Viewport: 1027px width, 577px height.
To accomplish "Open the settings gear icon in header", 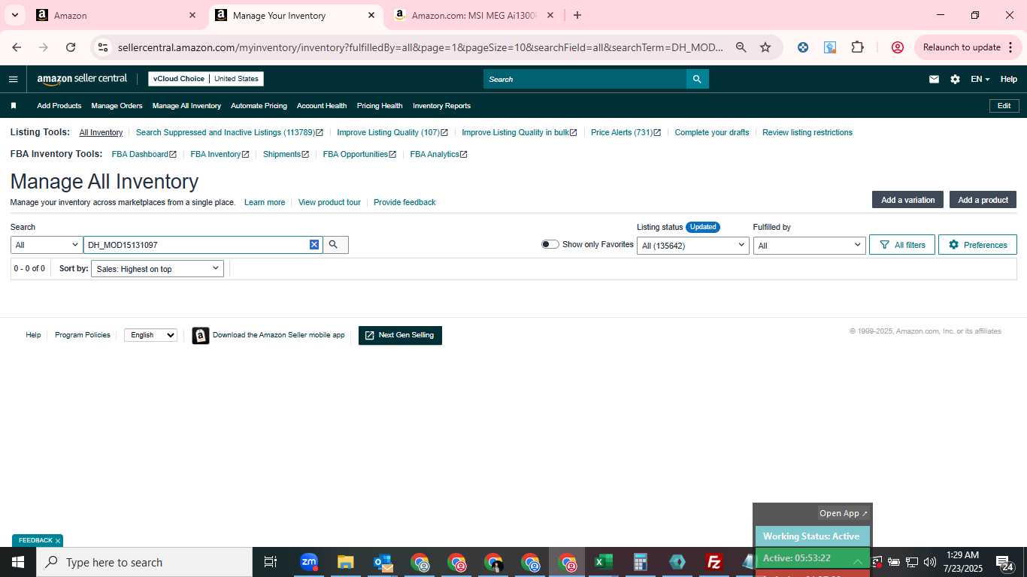I will 955,79.
